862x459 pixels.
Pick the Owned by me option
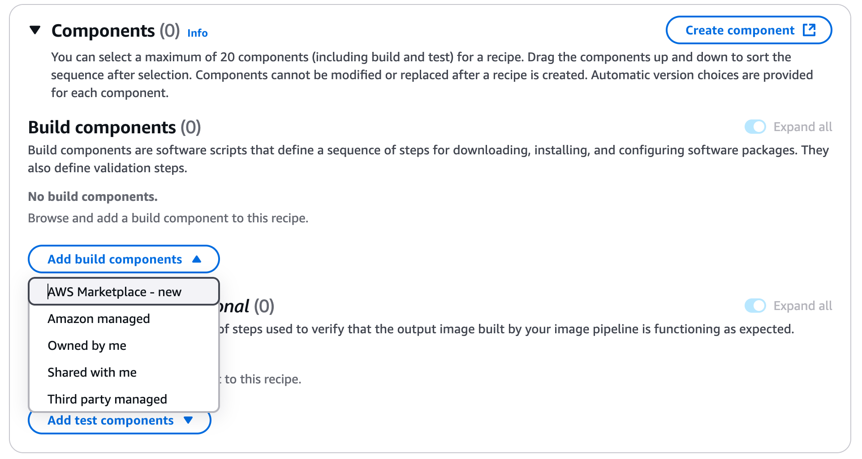[x=87, y=345]
